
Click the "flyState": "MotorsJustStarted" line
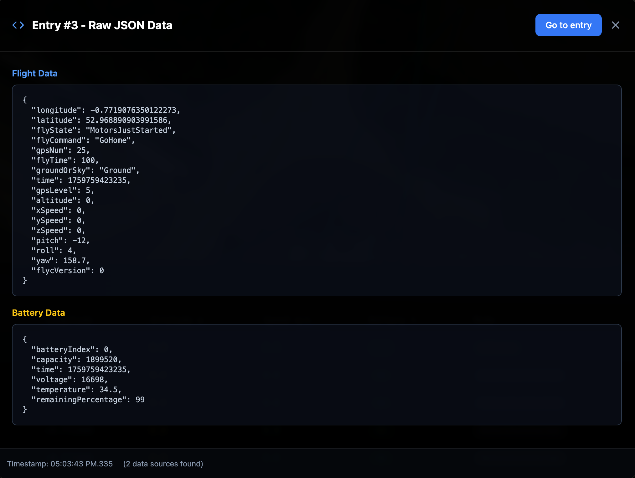(x=104, y=130)
